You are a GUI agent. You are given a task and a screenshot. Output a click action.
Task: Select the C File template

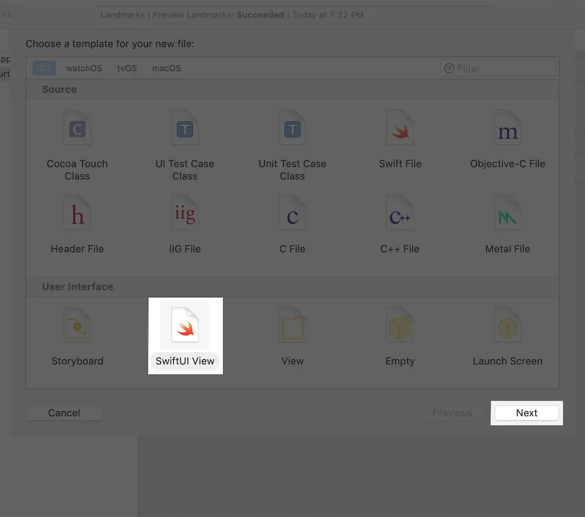pos(292,225)
